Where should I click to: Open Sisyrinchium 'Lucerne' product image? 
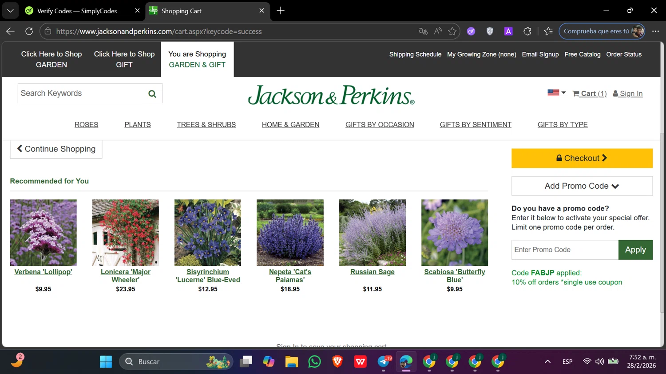click(208, 233)
